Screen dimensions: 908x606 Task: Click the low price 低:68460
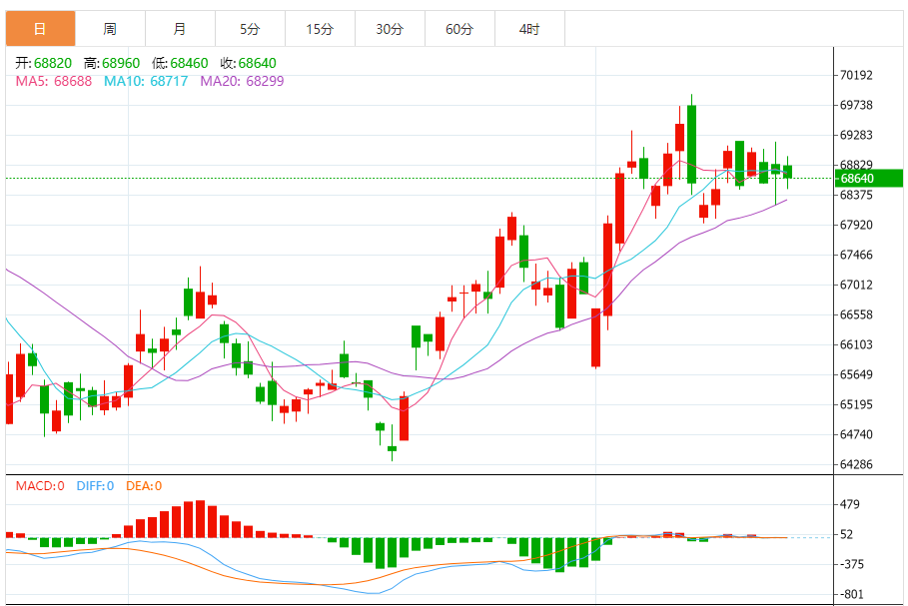pos(180,63)
